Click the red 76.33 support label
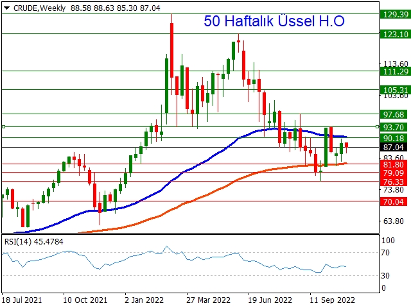The image size is (411, 308). [394, 182]
